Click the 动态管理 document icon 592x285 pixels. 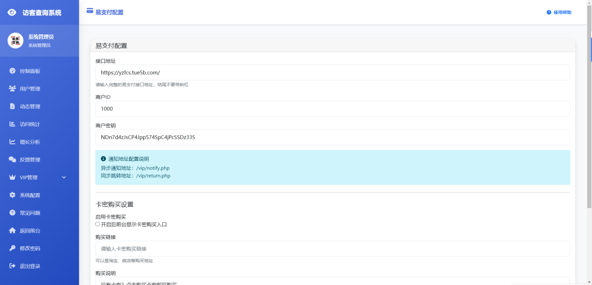pyautogui.click(x=12, y=106)
